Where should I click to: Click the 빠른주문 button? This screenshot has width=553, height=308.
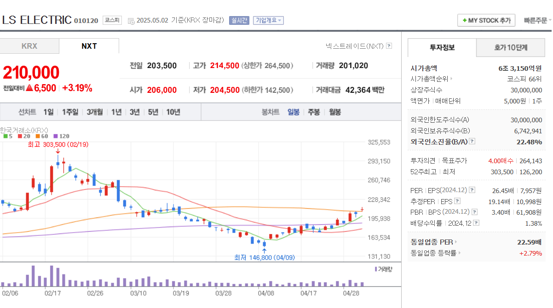coord(536,20)
